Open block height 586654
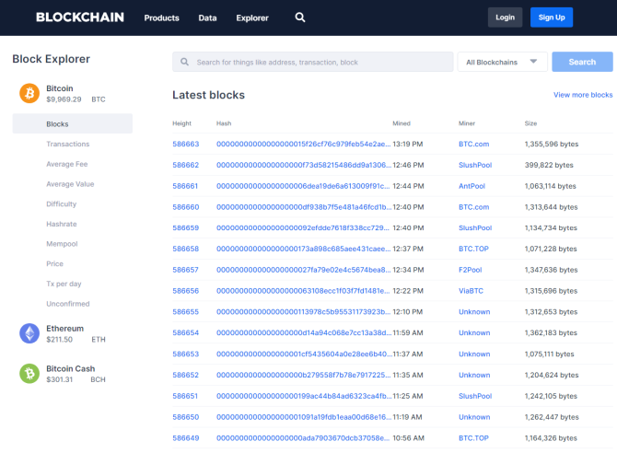617x453 pixels. (186, 333)
